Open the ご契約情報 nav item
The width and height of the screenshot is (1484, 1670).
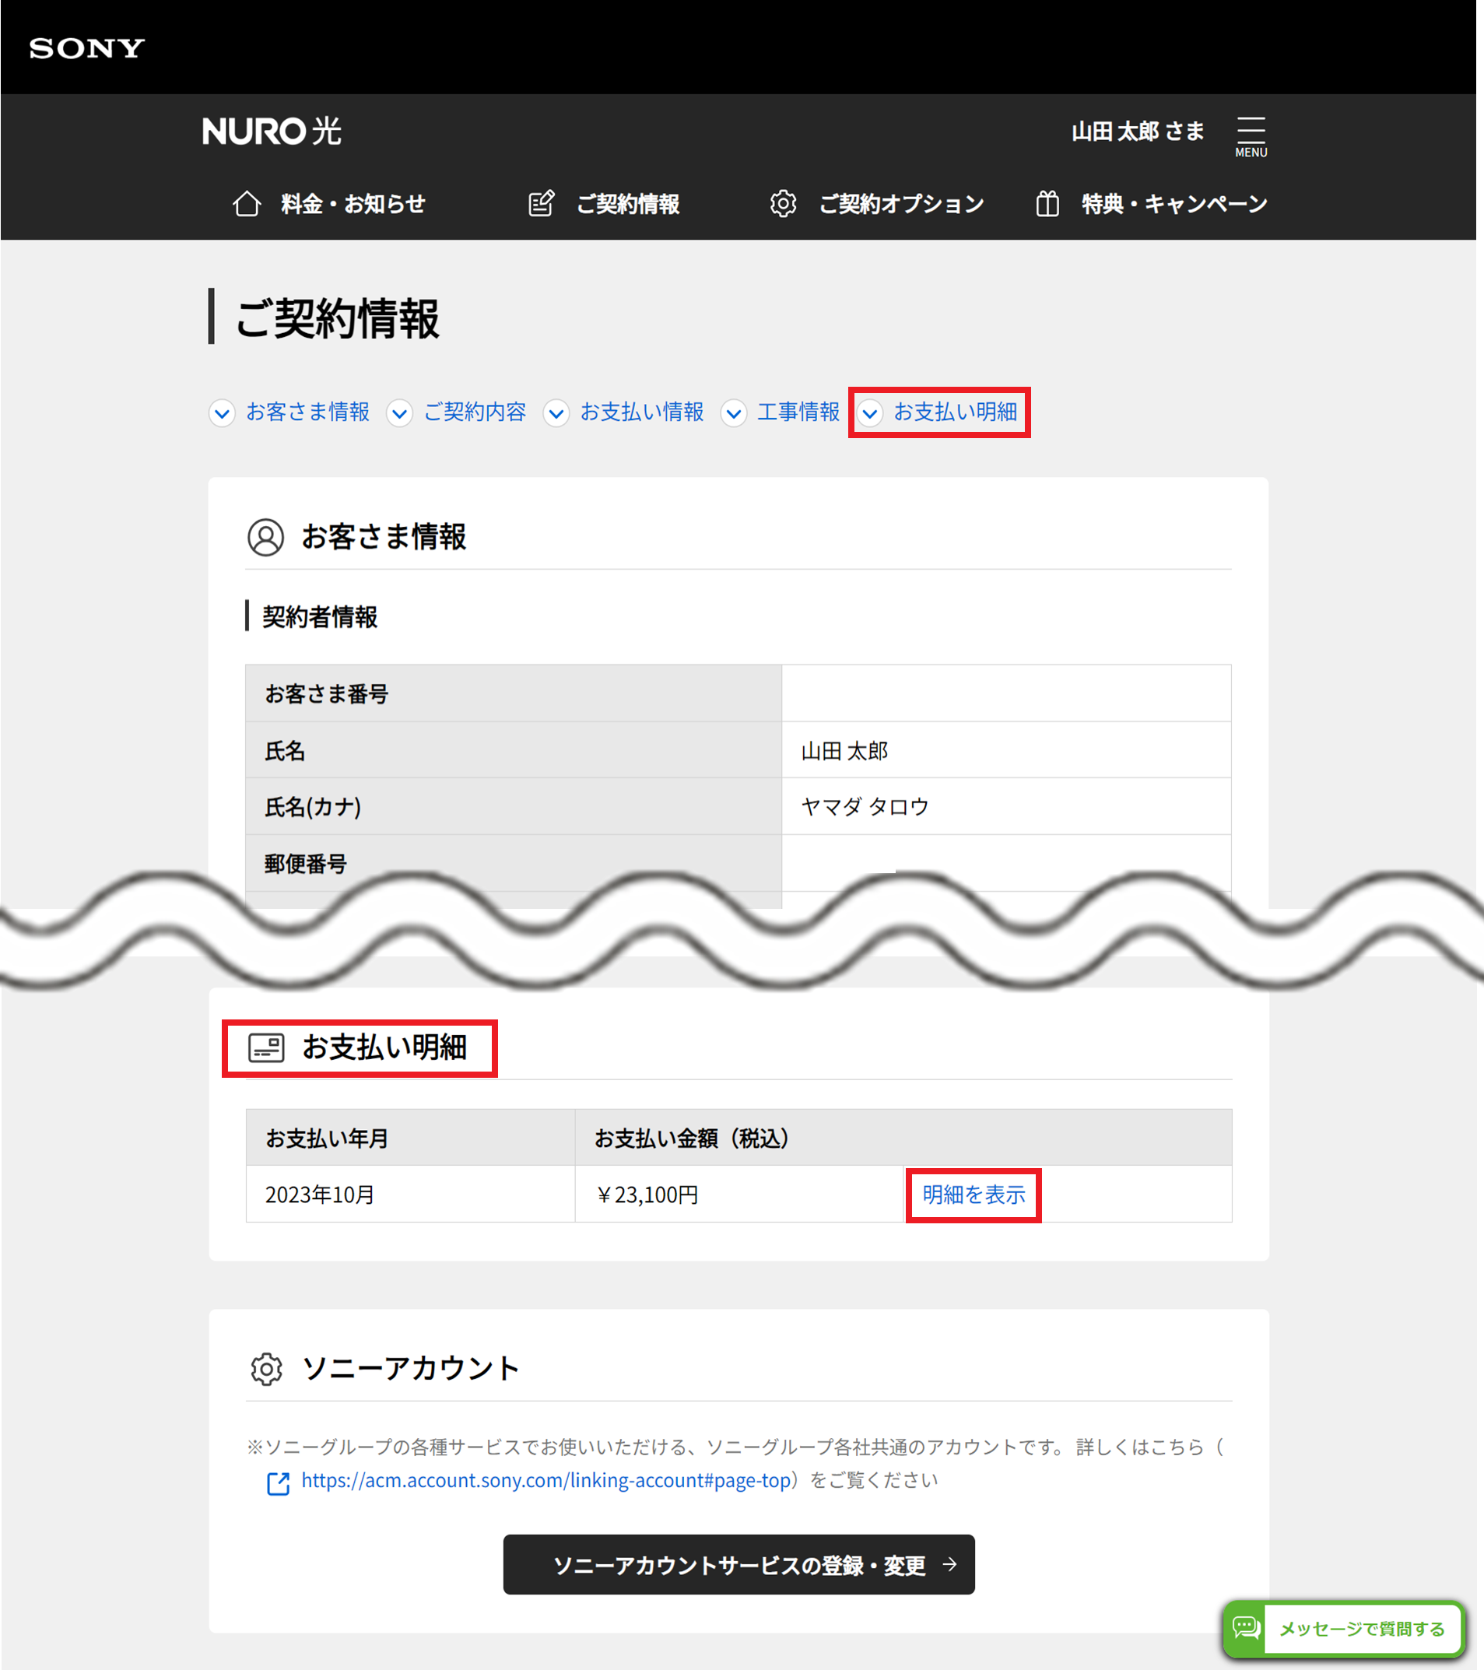604,203
